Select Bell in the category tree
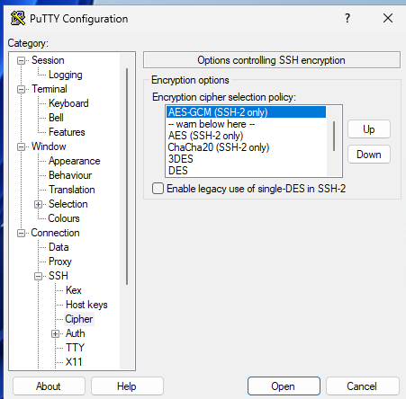This screenshot has width=406, height=399. pos(56,118)
